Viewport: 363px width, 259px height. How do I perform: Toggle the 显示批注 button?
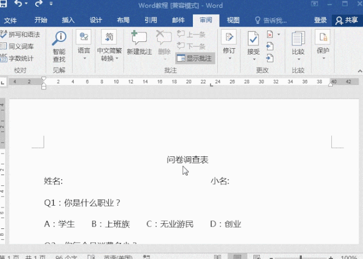click(x=195, y=58)
